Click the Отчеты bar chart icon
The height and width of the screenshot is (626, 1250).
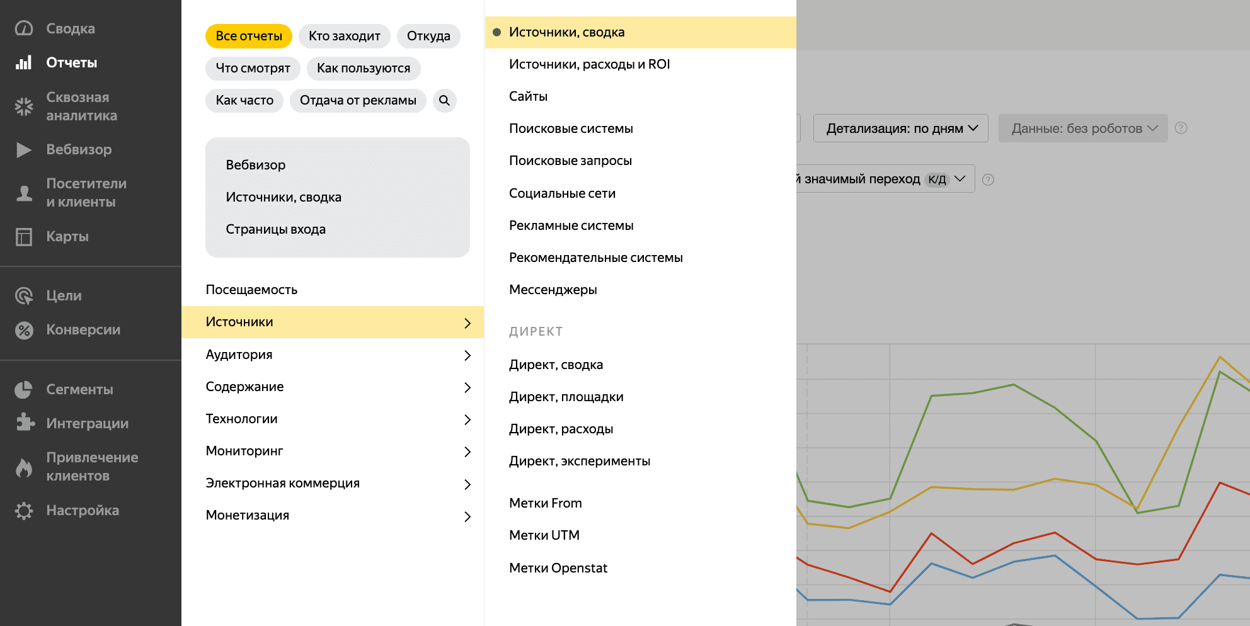24,62
